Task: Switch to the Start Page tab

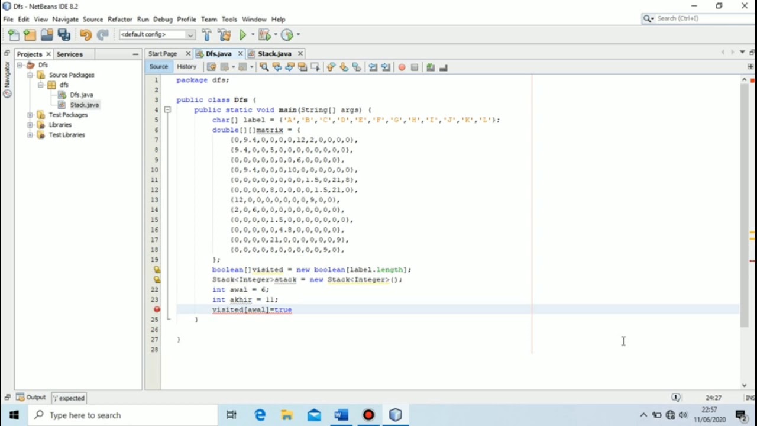Action: (x=163, y=54)
